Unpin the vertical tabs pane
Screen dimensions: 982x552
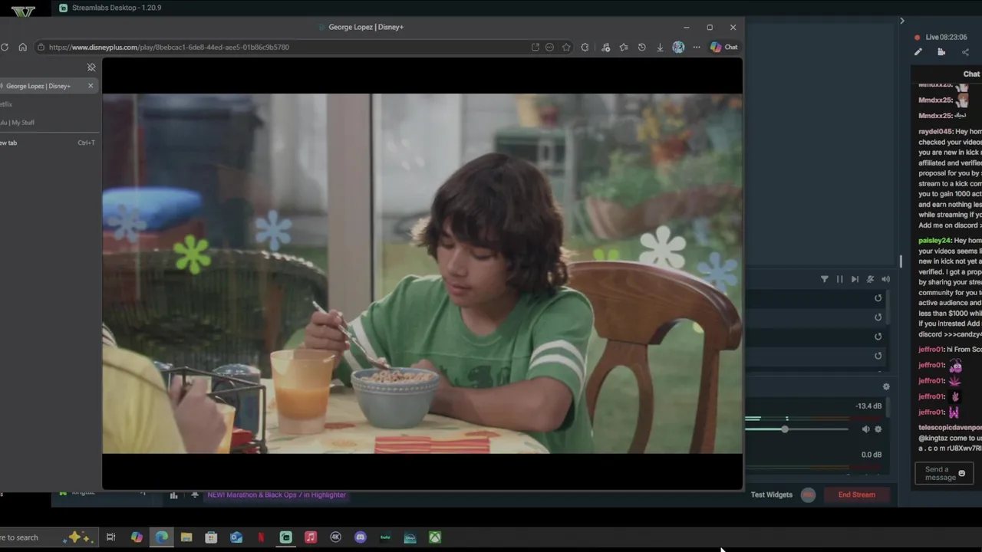[x=91, y=67]
